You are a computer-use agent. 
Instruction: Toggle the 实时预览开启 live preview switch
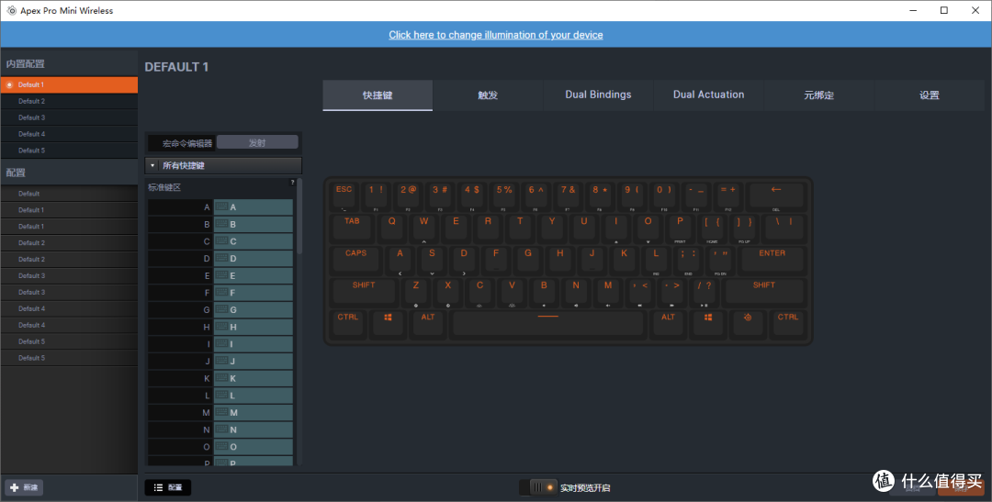pyautogui.click(x=538, y=487)
